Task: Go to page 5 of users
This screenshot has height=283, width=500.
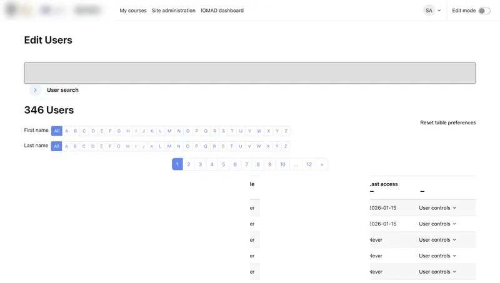Action: [224, 164]
